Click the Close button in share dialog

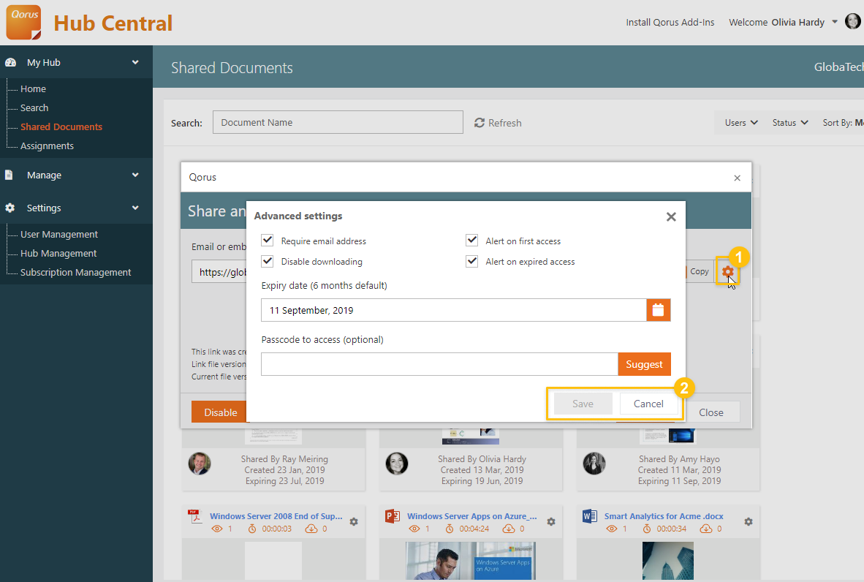click(x=711, y=412)
